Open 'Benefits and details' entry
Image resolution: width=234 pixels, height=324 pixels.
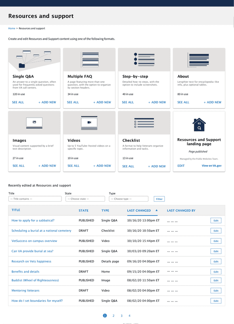(25, 271)
